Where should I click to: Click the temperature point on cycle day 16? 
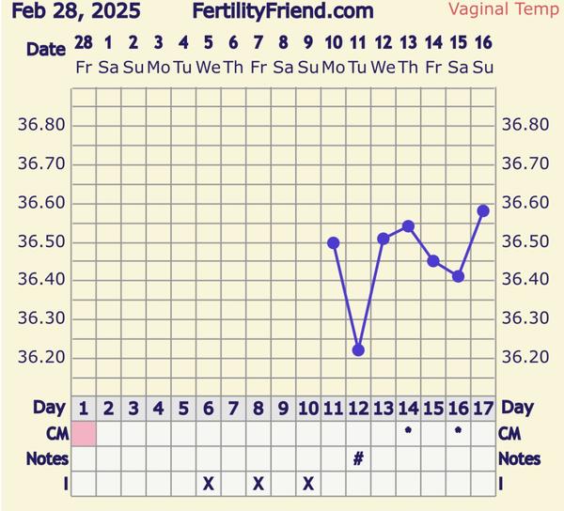click(x=458, y=276)
